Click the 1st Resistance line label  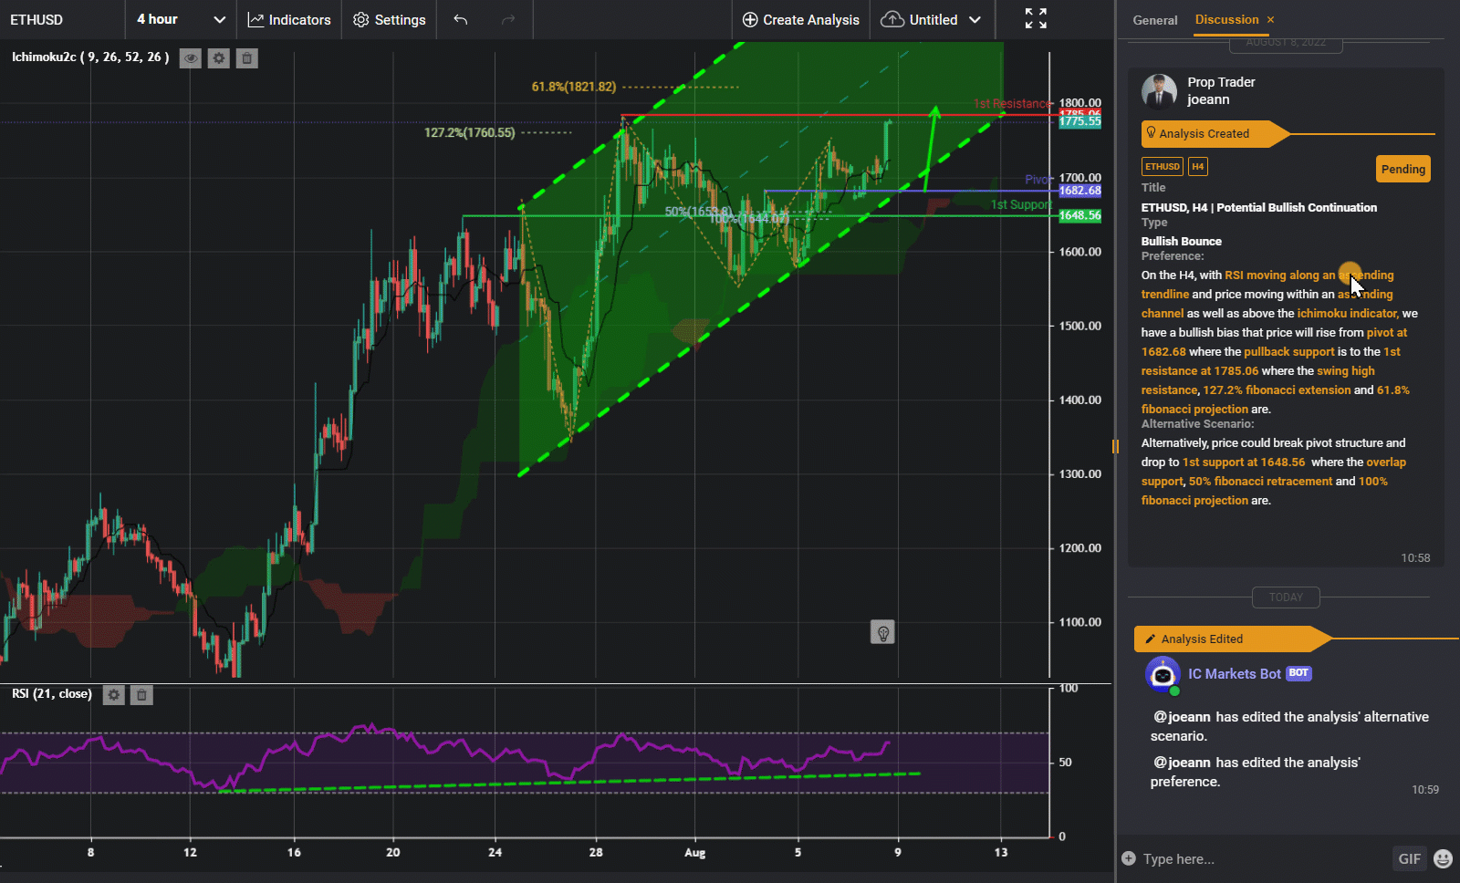tap(1013, 103)
